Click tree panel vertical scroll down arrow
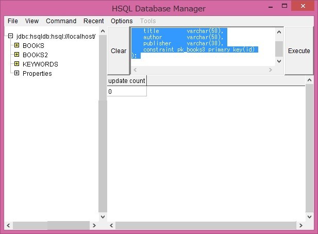Screen dimensions: 318x234 103,217
